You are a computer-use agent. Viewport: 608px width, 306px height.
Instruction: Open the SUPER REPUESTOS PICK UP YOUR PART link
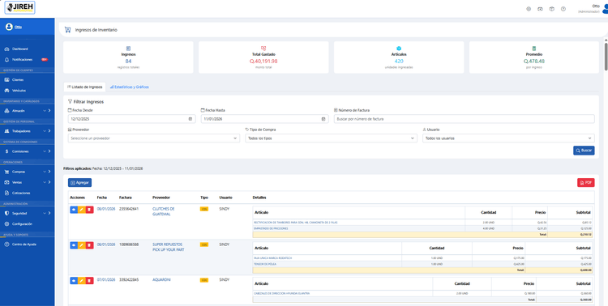tap(169, 247)
